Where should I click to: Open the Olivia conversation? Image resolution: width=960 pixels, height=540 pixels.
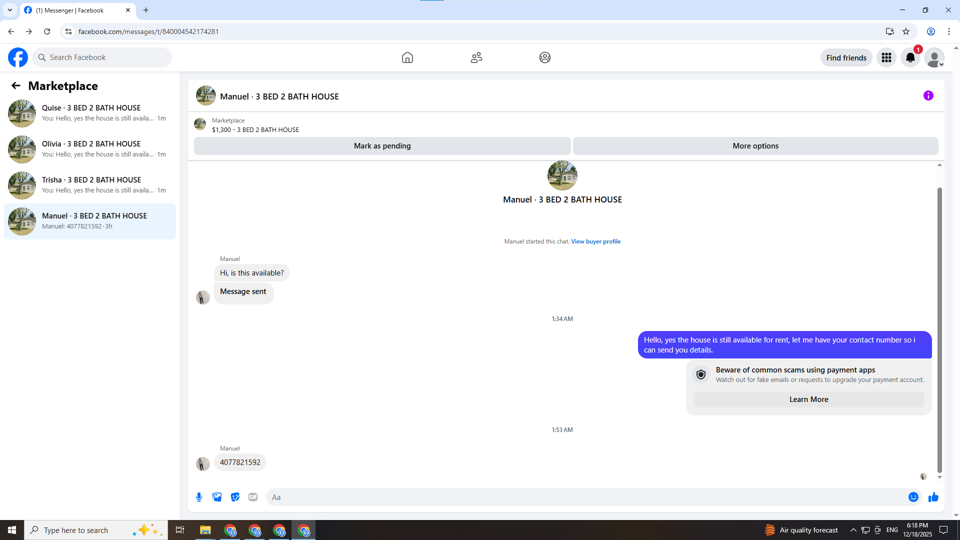pyautogui.click(x=90, y=149)
